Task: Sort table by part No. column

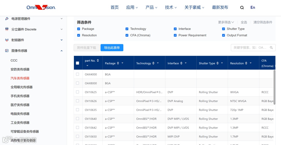Action: tap(98, 60)
